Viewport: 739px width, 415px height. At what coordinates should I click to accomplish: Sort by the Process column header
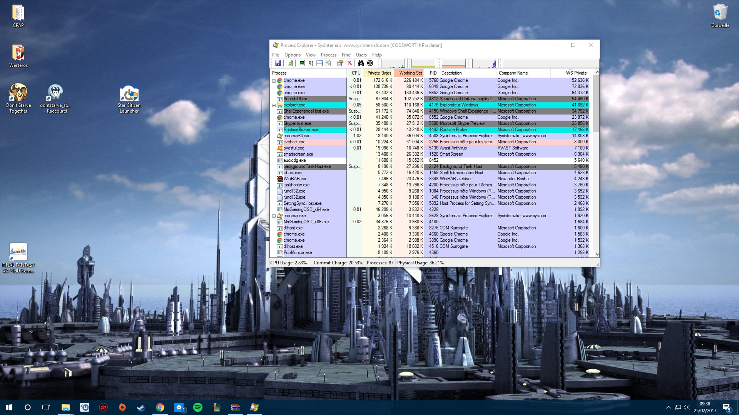[308, 73]
